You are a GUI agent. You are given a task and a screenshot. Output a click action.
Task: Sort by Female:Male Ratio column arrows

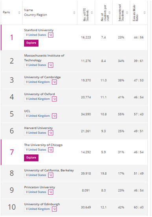coord(145,13)
